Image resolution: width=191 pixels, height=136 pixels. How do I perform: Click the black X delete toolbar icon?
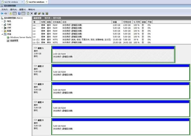tap(32, 13)
